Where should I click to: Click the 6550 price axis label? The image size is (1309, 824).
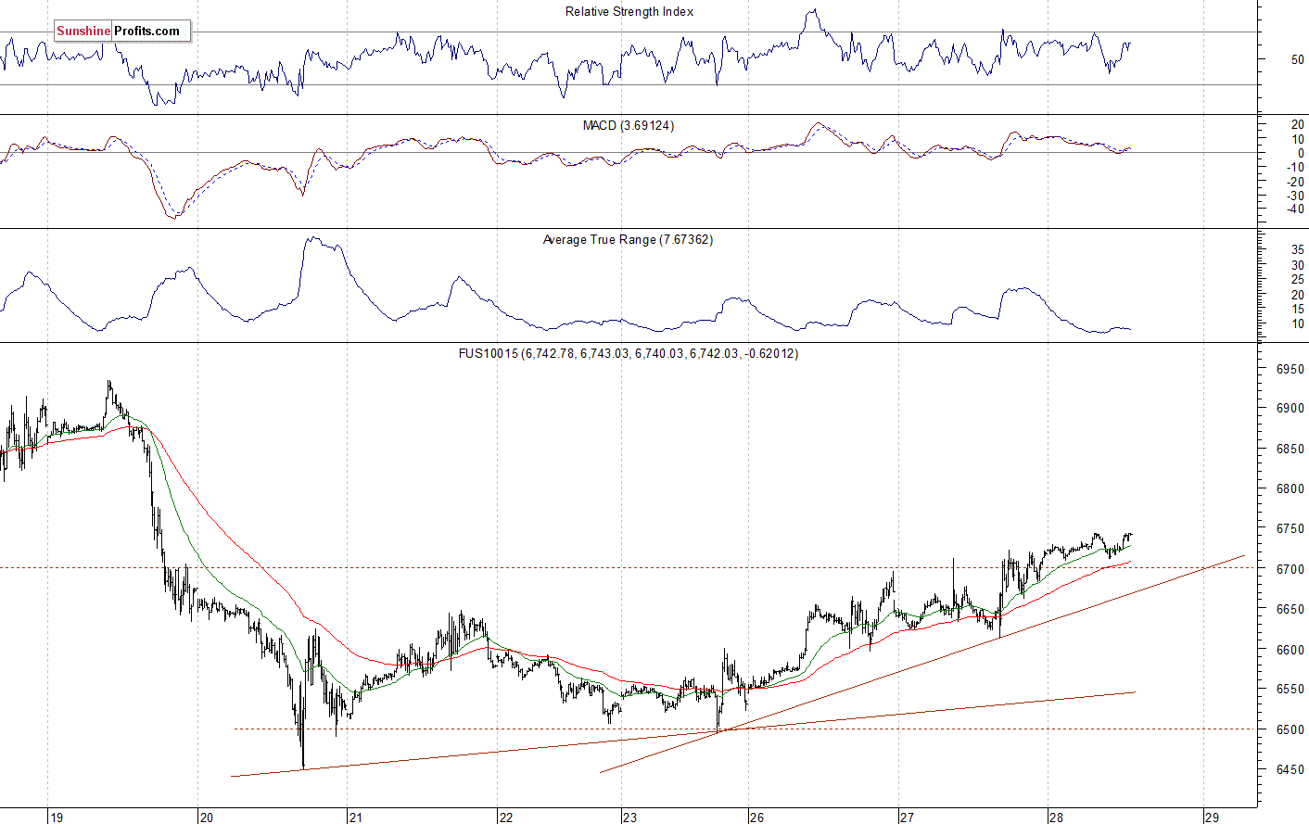click(x=1290, y=691)
